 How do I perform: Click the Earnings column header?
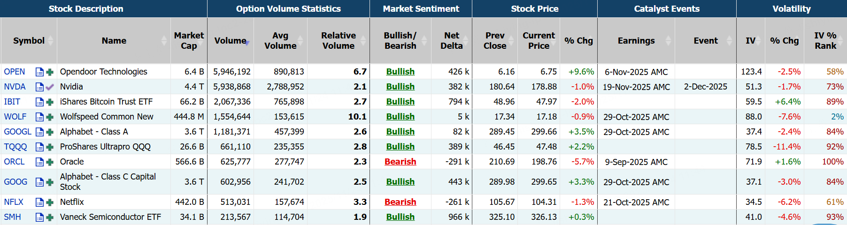click(636, 41)
